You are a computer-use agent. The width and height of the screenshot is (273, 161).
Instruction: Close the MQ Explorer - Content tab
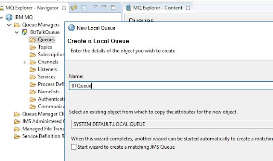[x=188, y=8]
